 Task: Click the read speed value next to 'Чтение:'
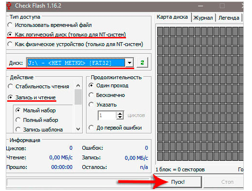(x=61, y=157)
